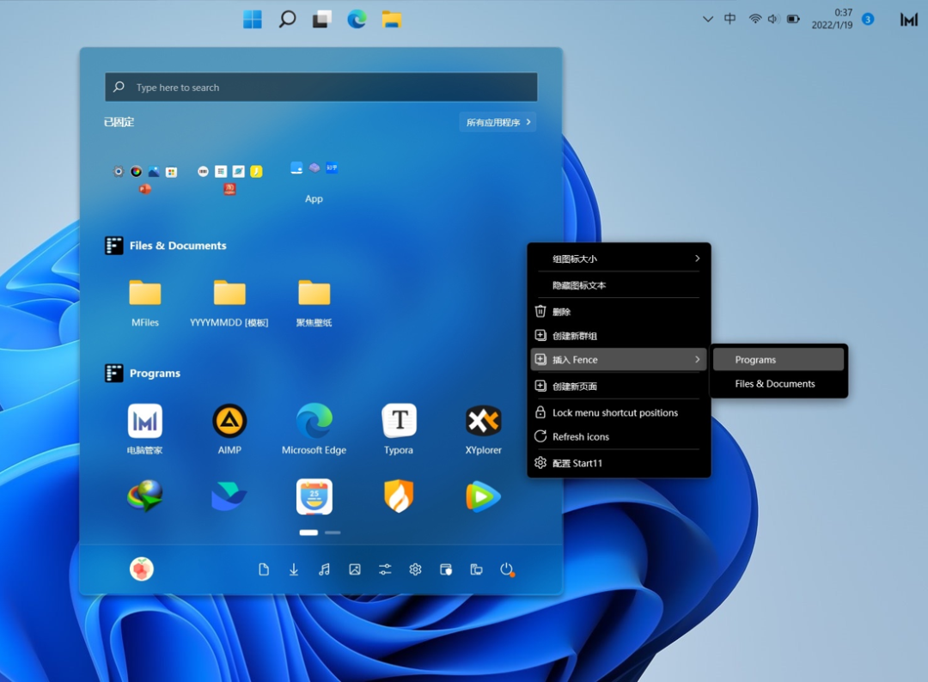Toggle Lock menu shortcut positions
Viewport: 928px width, 682px height.
click(619, 413)
